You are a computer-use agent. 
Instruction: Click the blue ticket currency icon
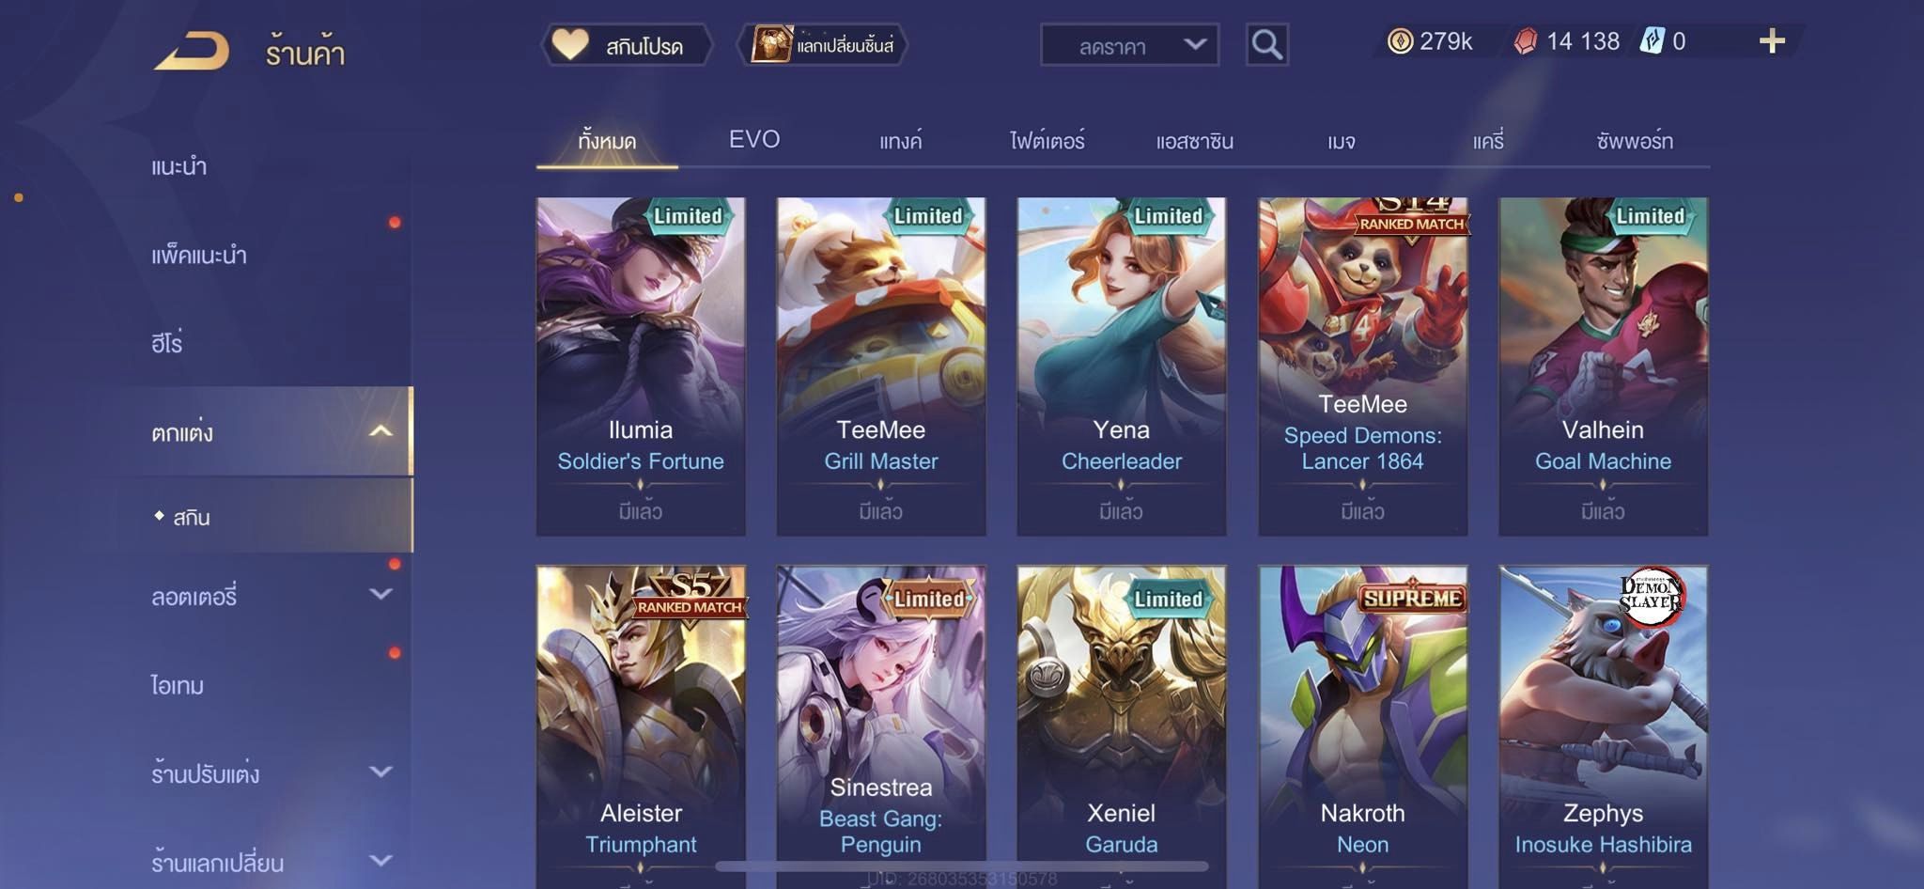pos(1652,41)
